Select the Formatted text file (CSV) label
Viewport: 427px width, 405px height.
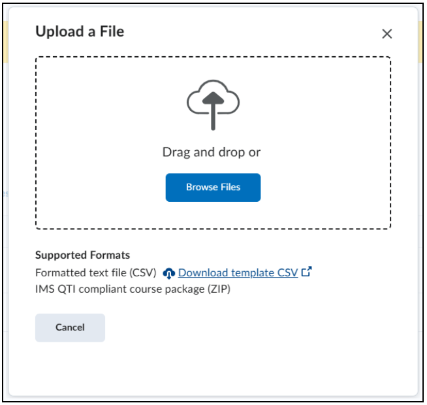[96, 273]
